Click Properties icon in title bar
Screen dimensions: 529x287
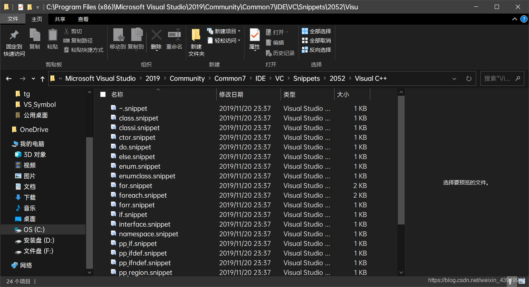pos(20,7)
